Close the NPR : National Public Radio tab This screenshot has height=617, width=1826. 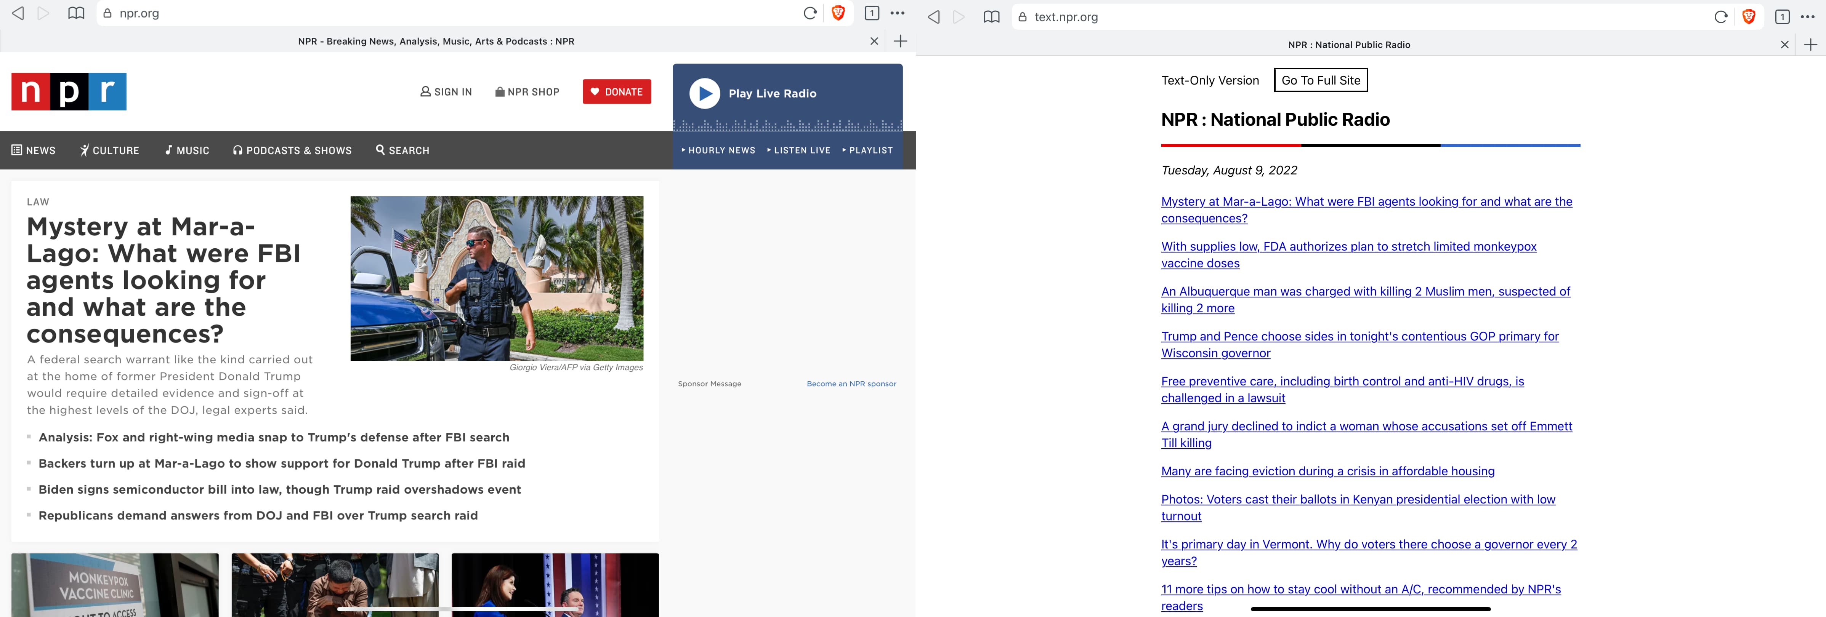coord(1784,45)
